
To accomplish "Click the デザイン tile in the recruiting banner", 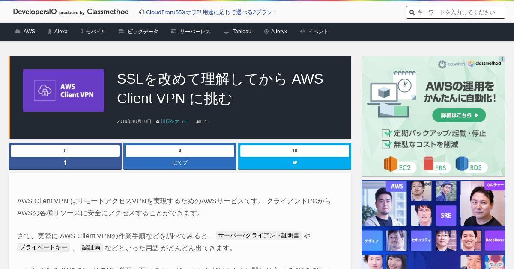I will pos(372,240).
